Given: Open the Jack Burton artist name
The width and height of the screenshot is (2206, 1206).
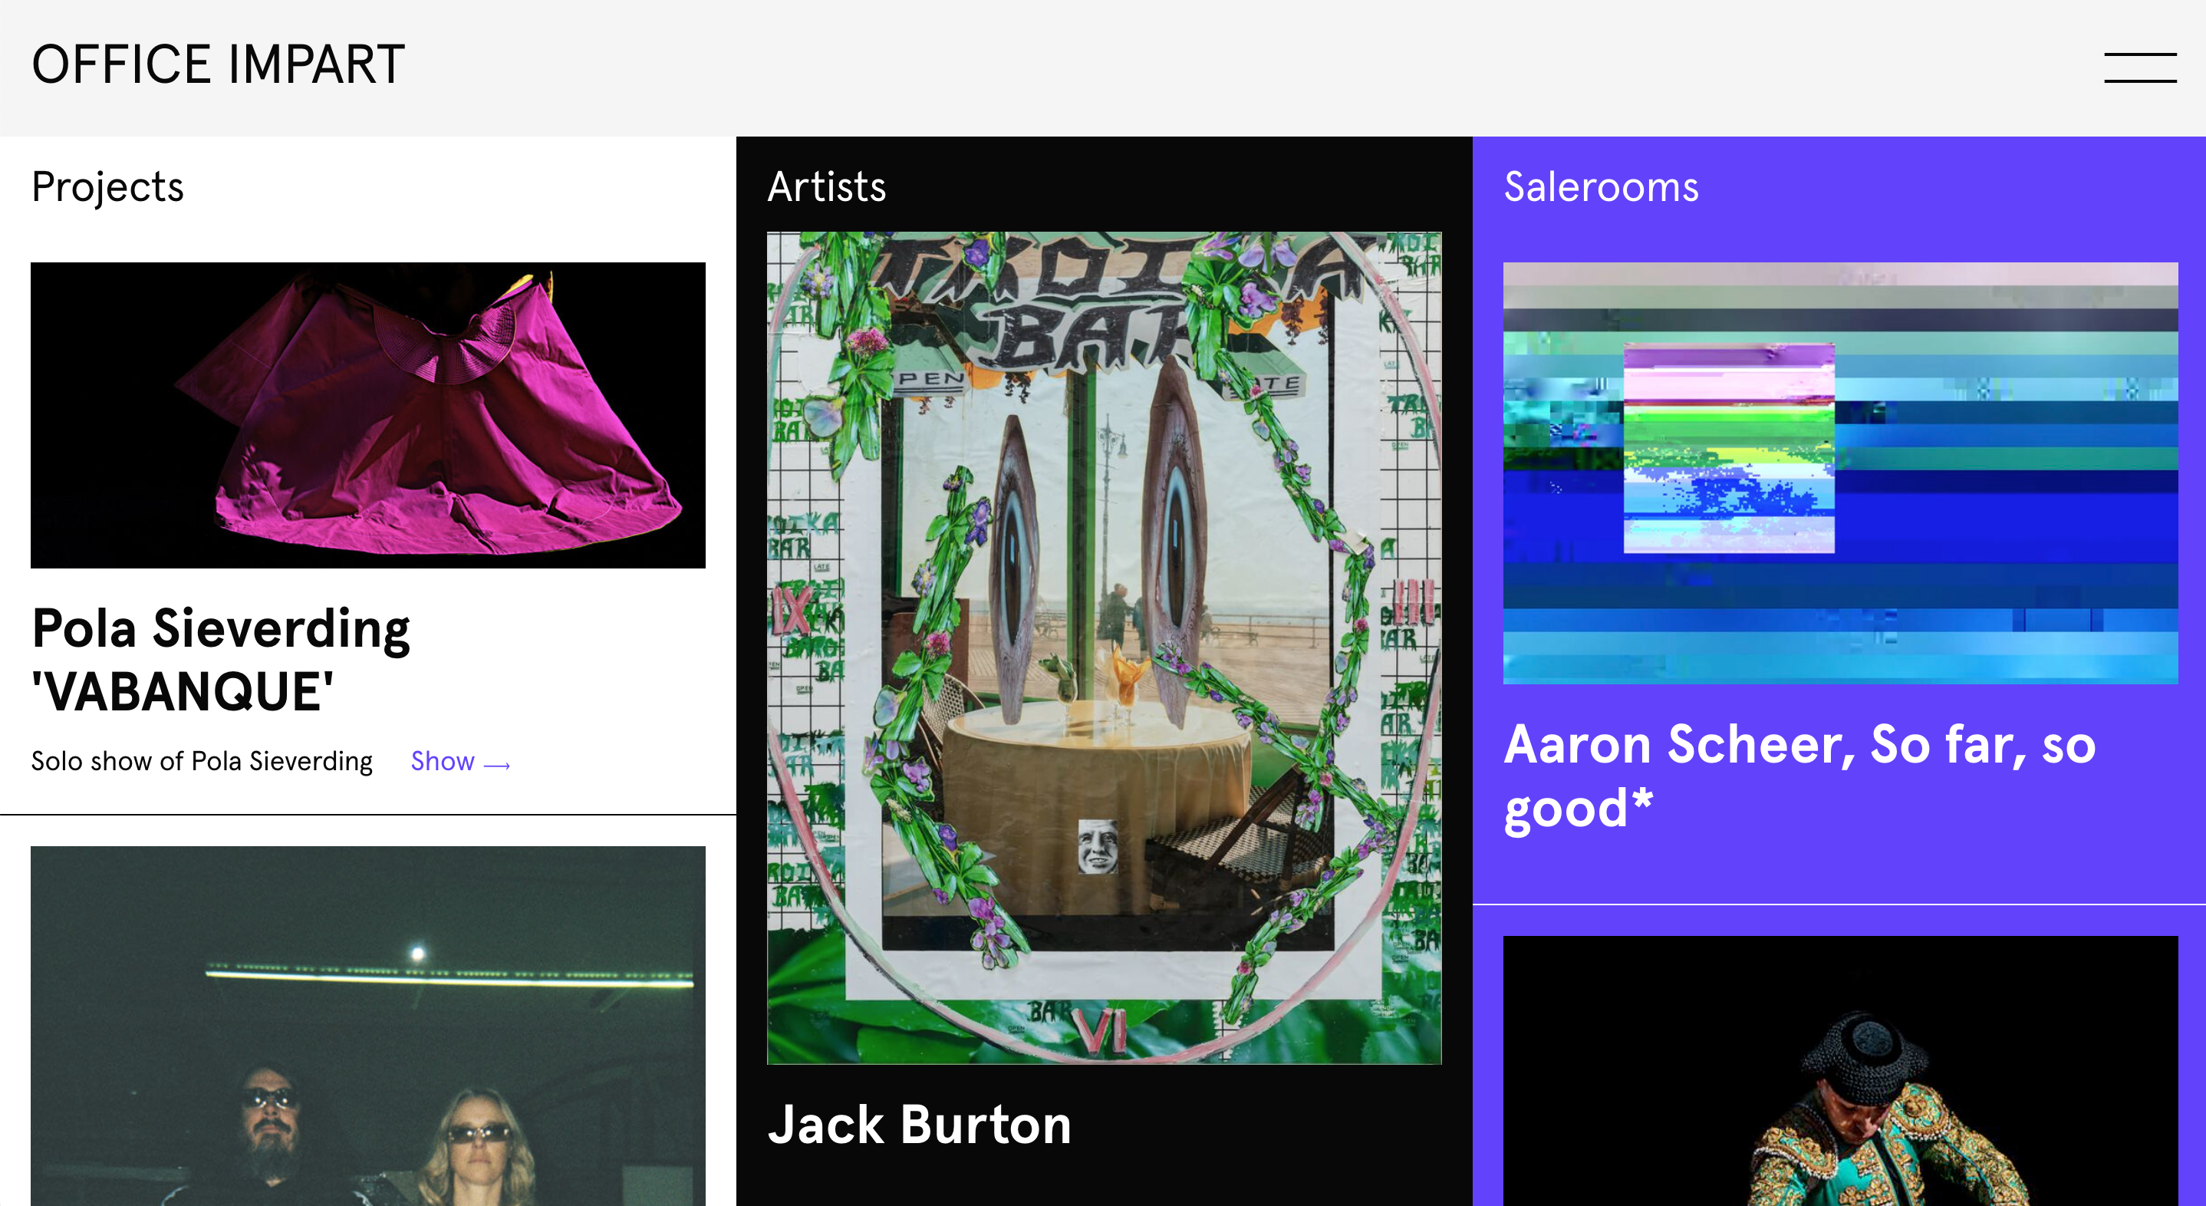Looking at the screenshot, I should click(x=920, y=1125).
